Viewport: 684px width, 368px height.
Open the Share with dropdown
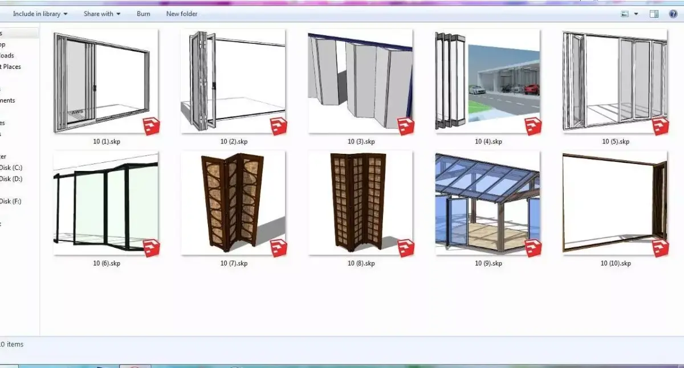(101, 14)
